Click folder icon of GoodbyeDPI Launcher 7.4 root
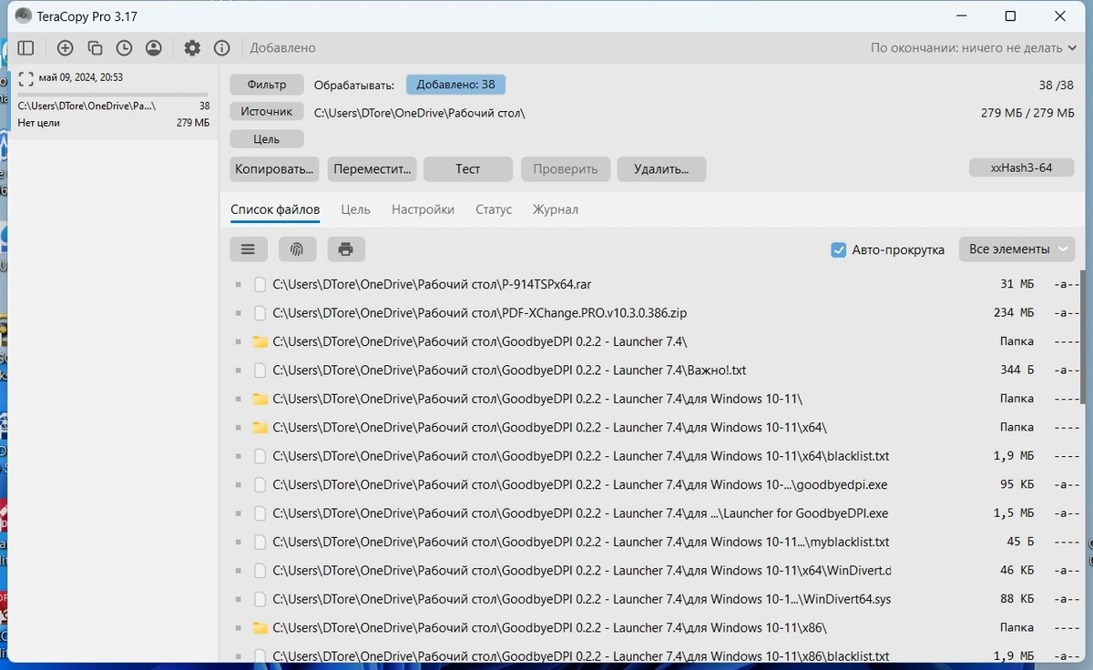The width and height of the screenshot is (1093, 670). (x=260, y=341)
